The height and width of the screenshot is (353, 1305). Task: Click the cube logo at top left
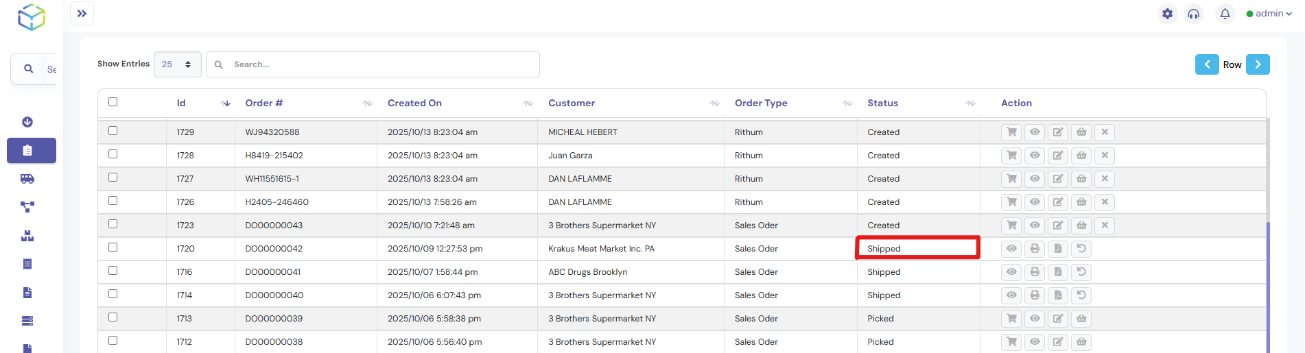(32, 17)
